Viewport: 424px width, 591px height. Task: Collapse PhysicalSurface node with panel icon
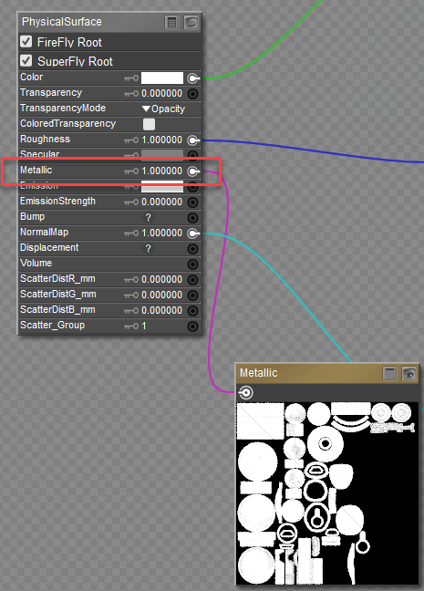[x=171, y=22]
